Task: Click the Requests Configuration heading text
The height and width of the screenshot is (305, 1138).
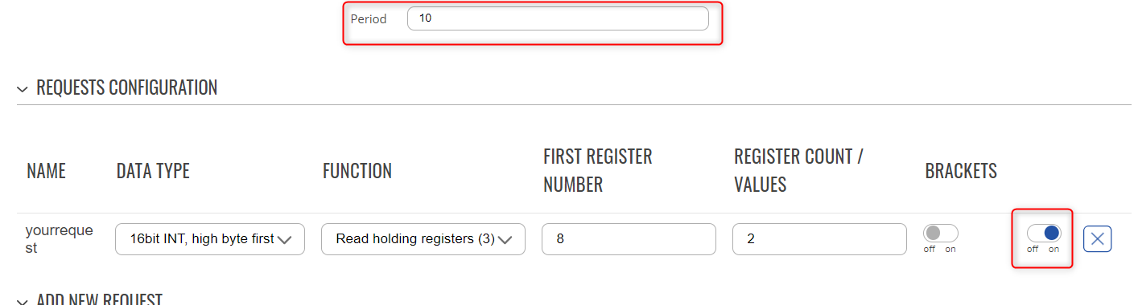Action: 127,87
